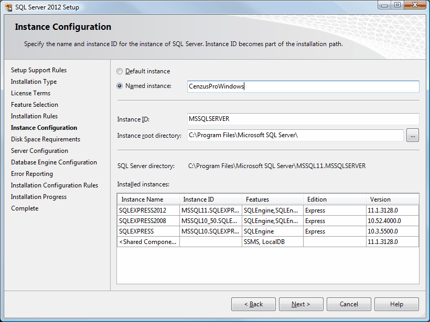Click Feature Selection step
Viewport: 430px width, 322px height.
click(35, 105)
